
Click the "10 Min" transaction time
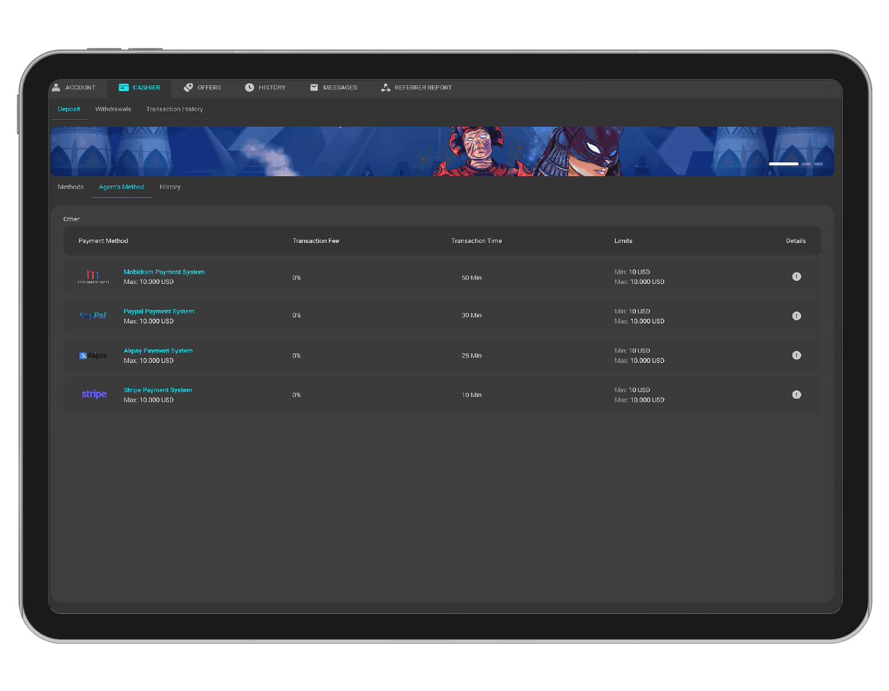[x=472, y=395]
